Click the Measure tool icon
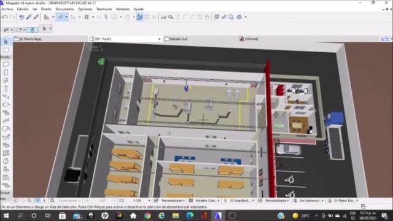Viewport: 393px width, 221px height. point(164,17)
